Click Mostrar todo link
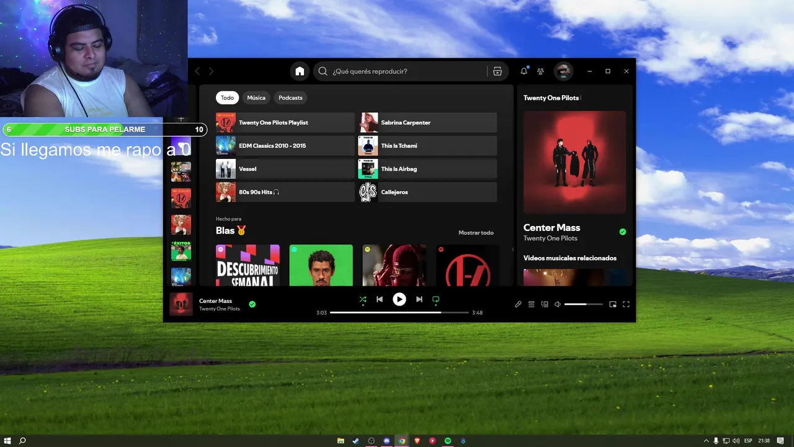Image resolution: width=794 pixels, height=447 pixels. [476, 233]
